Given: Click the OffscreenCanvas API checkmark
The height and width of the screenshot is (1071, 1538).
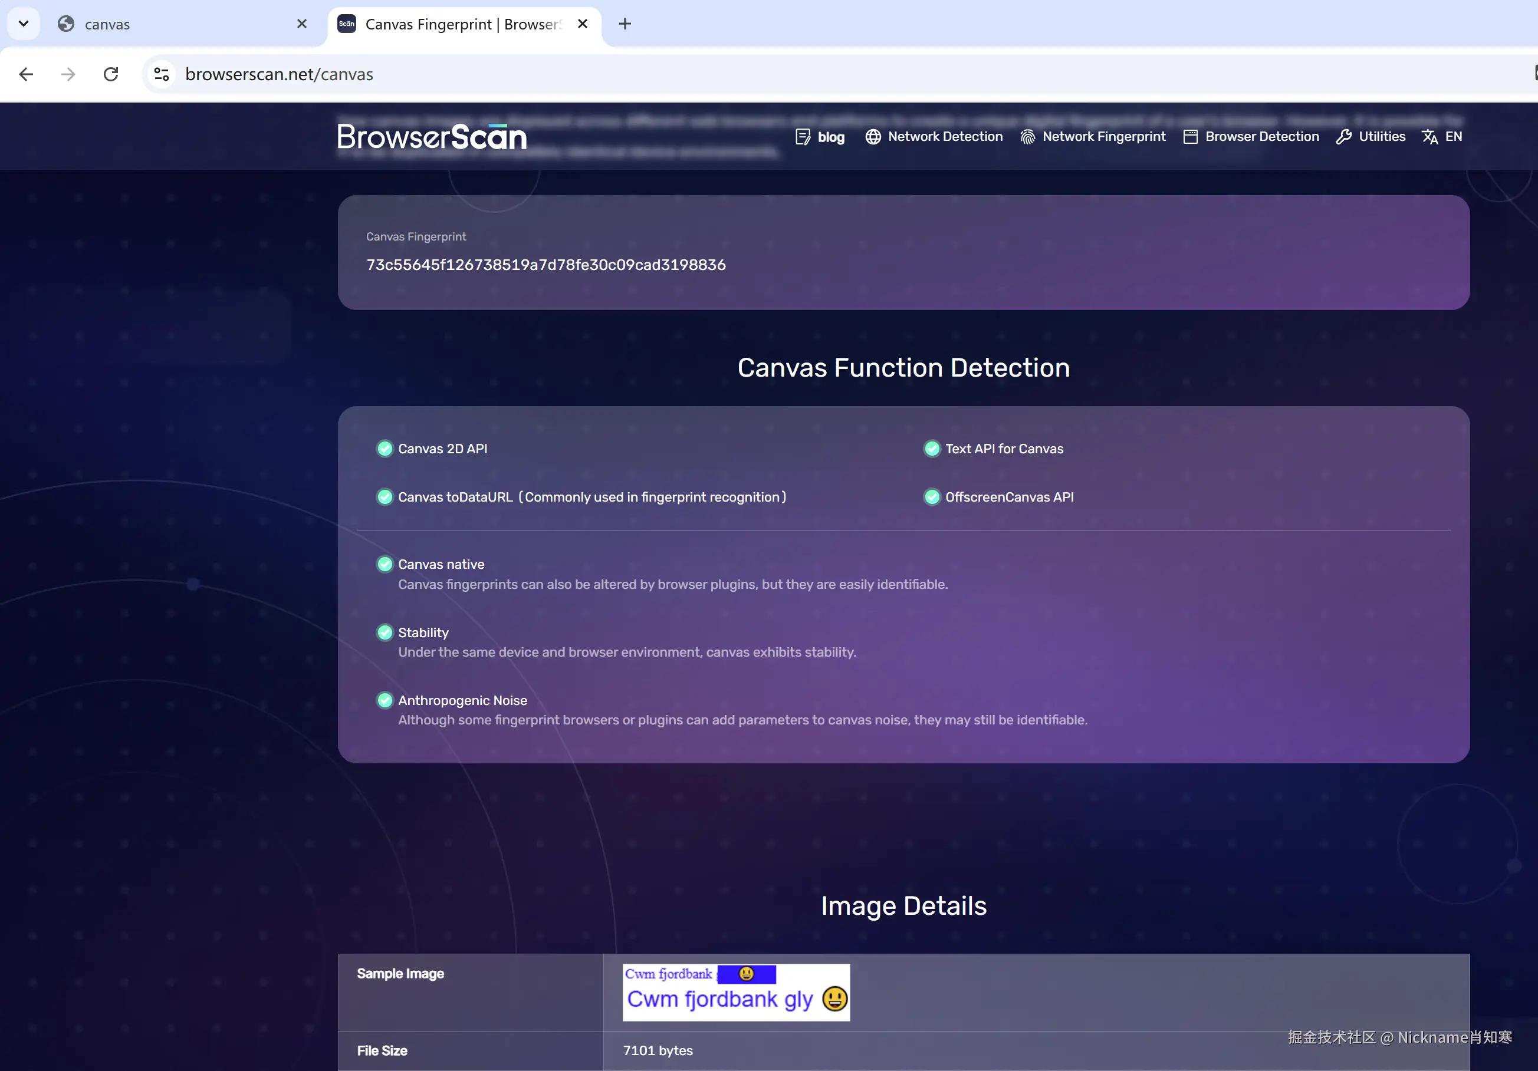Looking at the screenshot, I should (x=932, y=497).
